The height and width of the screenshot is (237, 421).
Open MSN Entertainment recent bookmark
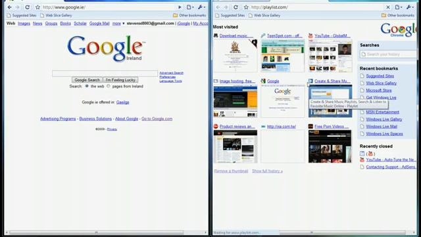382,112
